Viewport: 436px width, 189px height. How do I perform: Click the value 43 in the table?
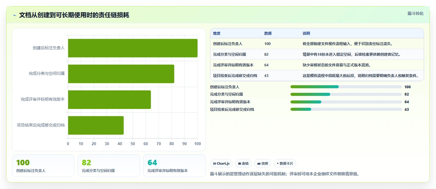tap(266, 76)
